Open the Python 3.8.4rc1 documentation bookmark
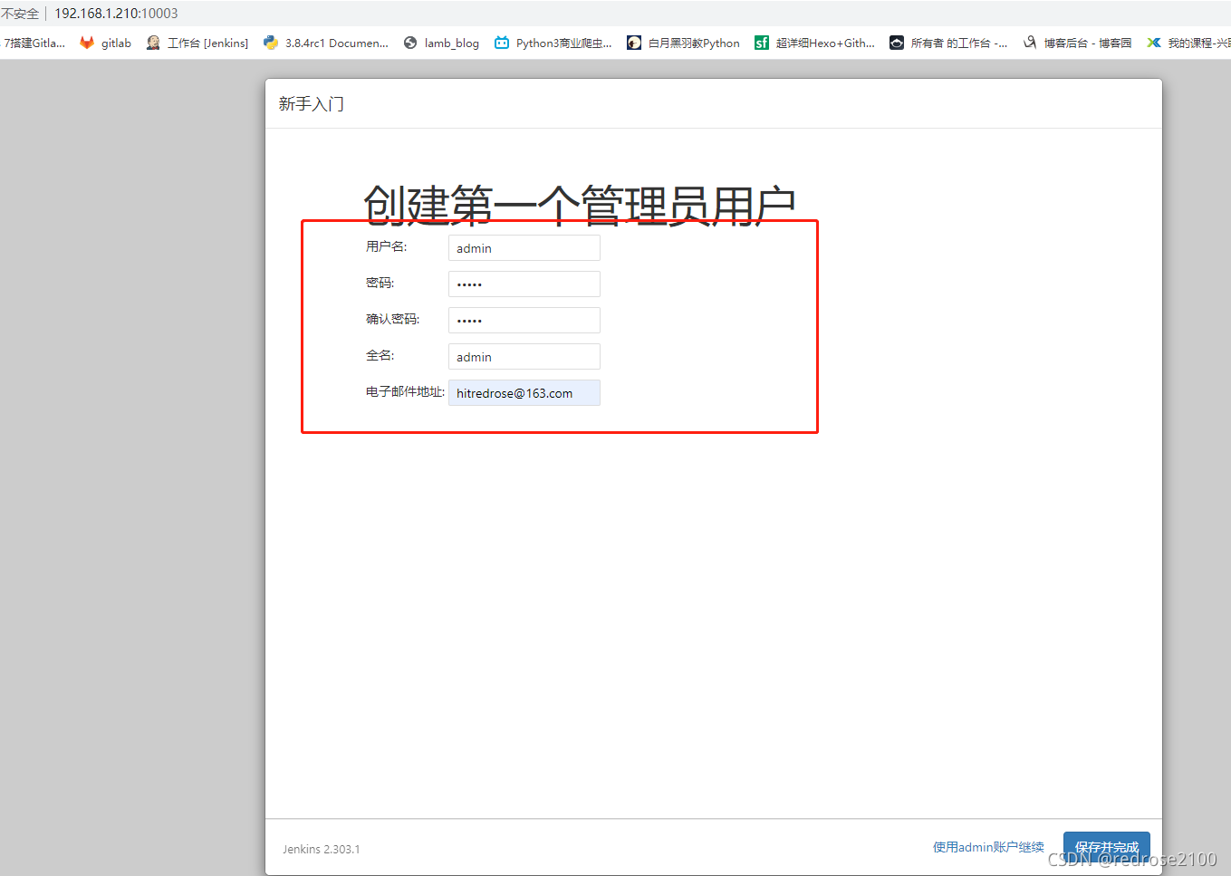 click(x=271, y=42)
